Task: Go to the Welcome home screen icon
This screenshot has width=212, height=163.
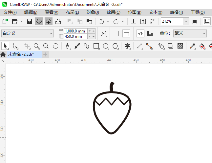Action: pyautogui.click(x=3, y=54)
